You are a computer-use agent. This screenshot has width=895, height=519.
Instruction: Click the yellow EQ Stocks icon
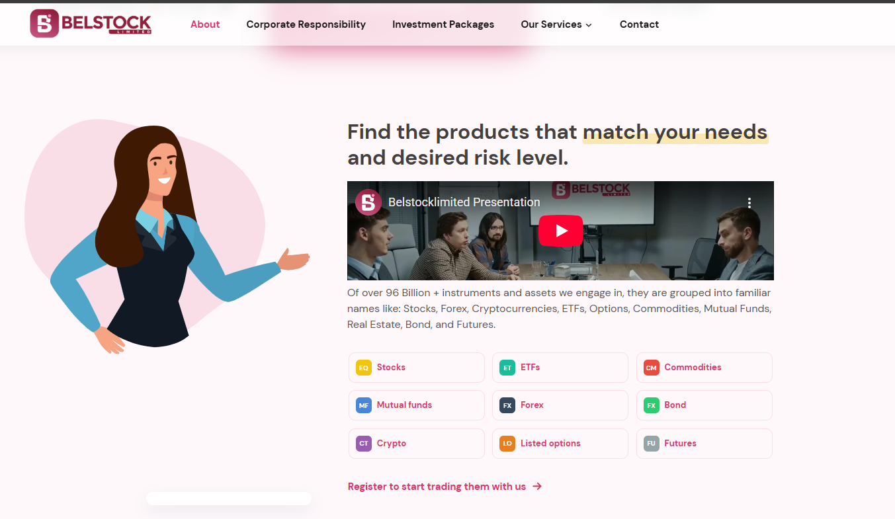(364, 368)
